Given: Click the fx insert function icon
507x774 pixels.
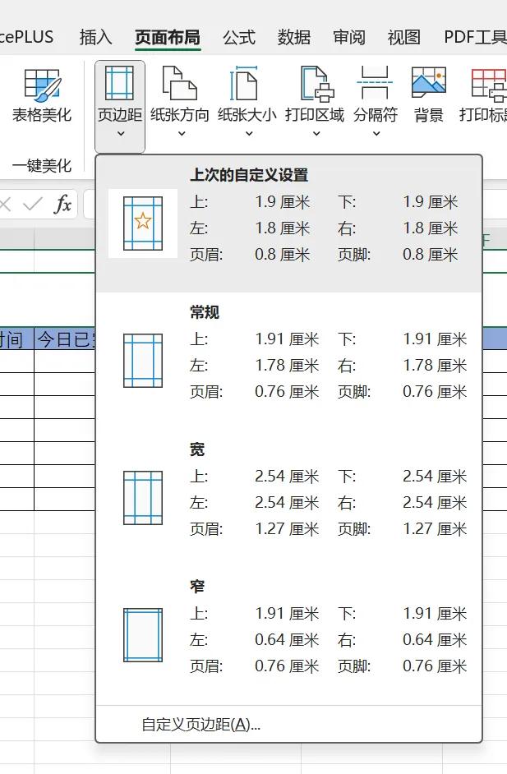Looking at the screenshot, I should [x=62, y=204].
